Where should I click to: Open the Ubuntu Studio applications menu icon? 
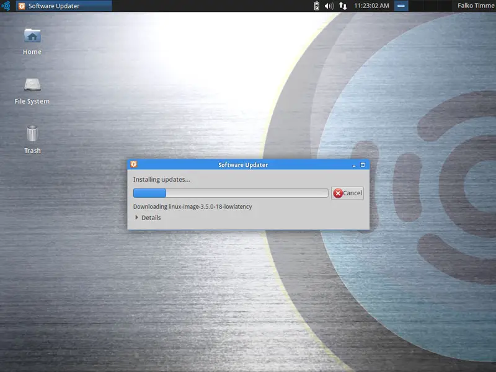pos(6,6)
